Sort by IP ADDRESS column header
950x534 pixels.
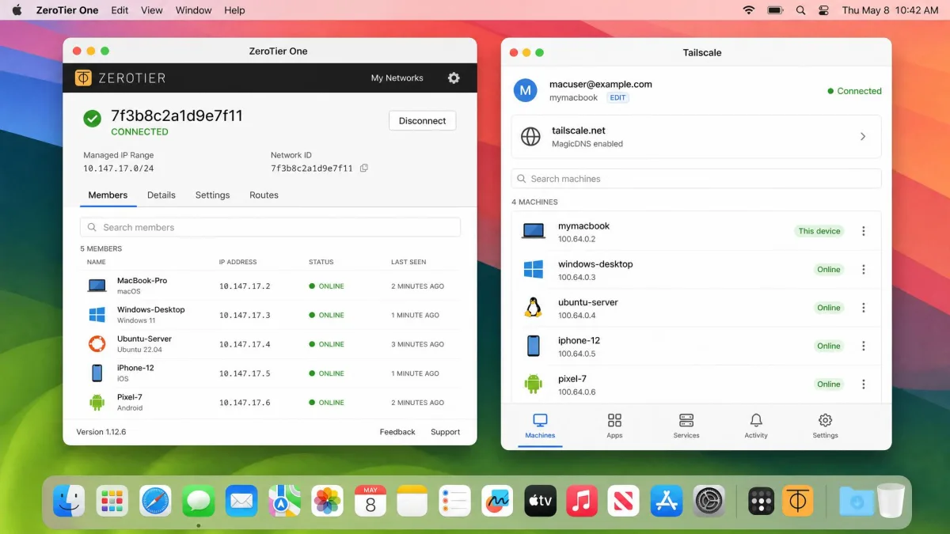coord(237,262)
